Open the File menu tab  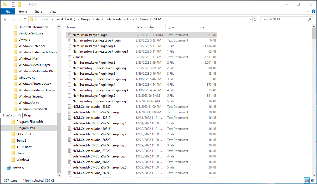8,12
